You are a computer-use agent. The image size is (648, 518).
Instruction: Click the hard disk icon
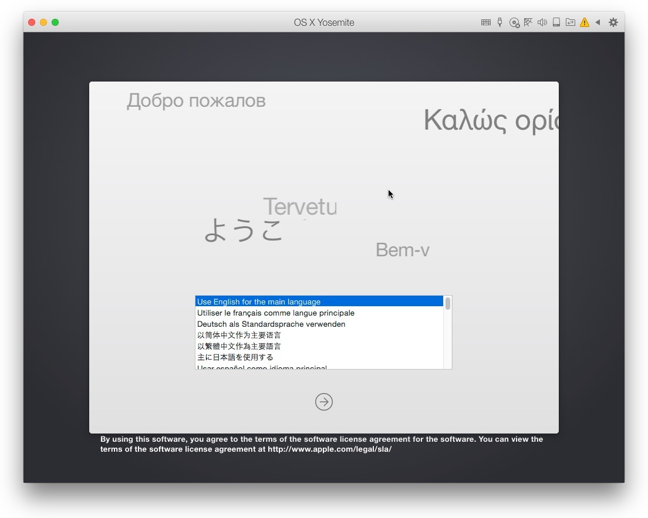pyautogui.click(x=556, y=22)
